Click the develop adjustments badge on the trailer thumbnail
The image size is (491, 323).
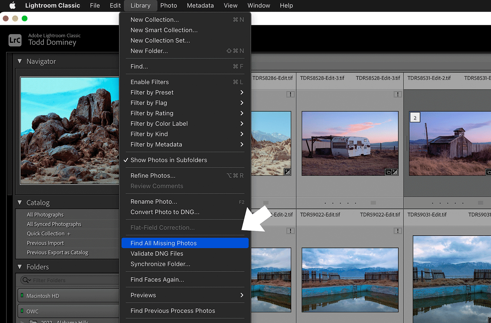pos(395,172)
